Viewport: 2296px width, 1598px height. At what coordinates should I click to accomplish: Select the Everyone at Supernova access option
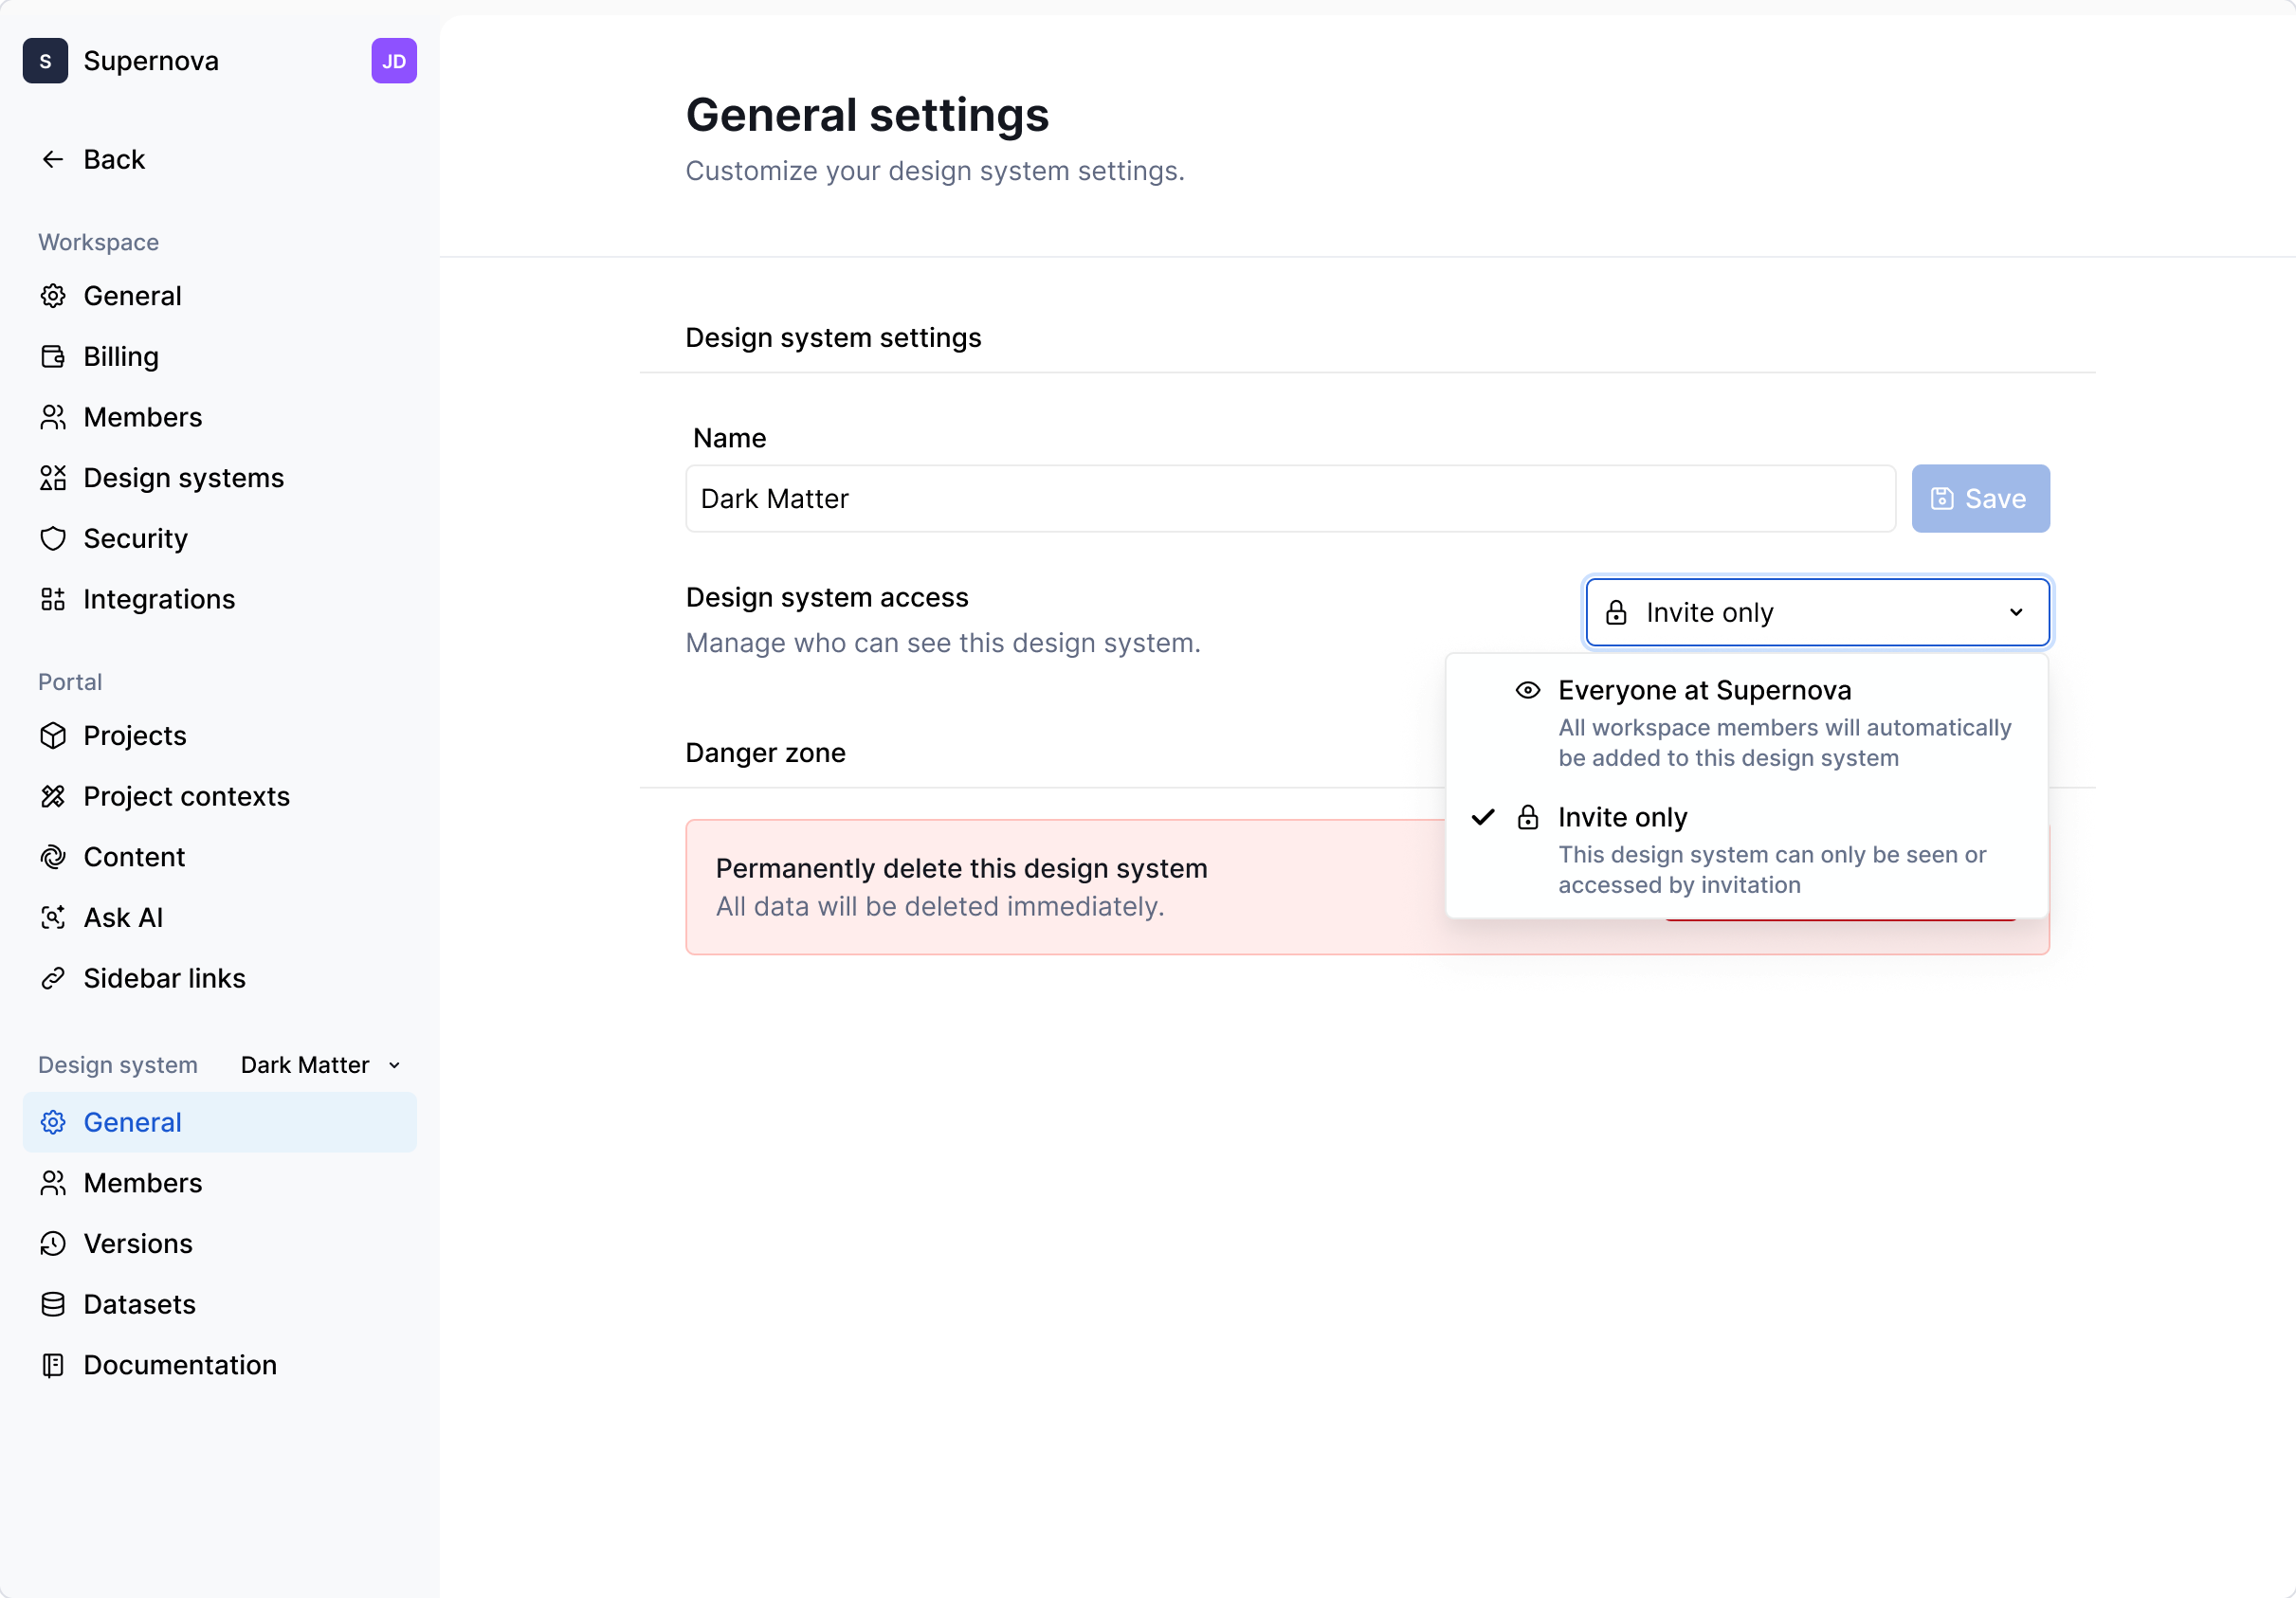[1704, 690]
